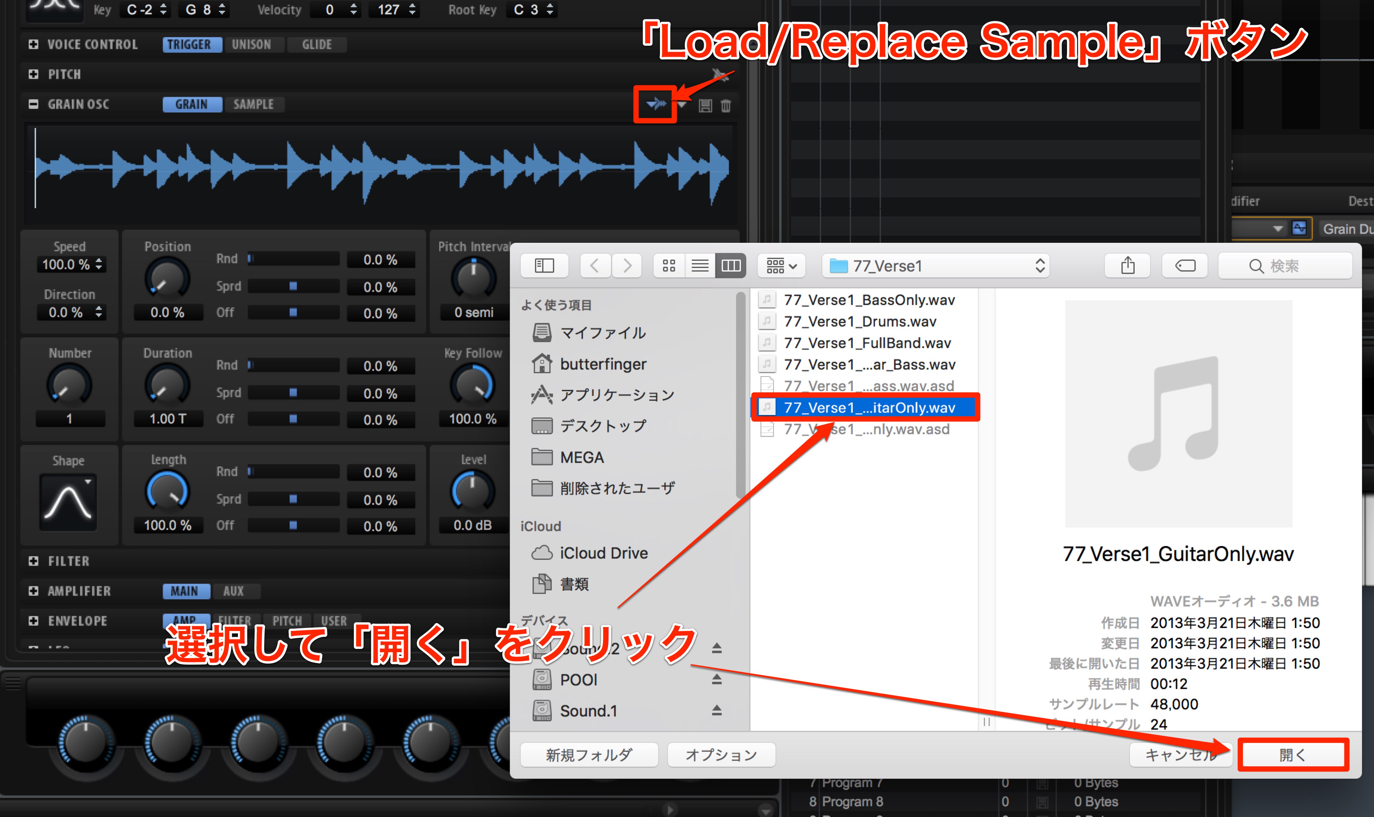Screen dimensions: 1374x817
Task: Select the TRIGGER tab
Action: click(x=192, y=45)
